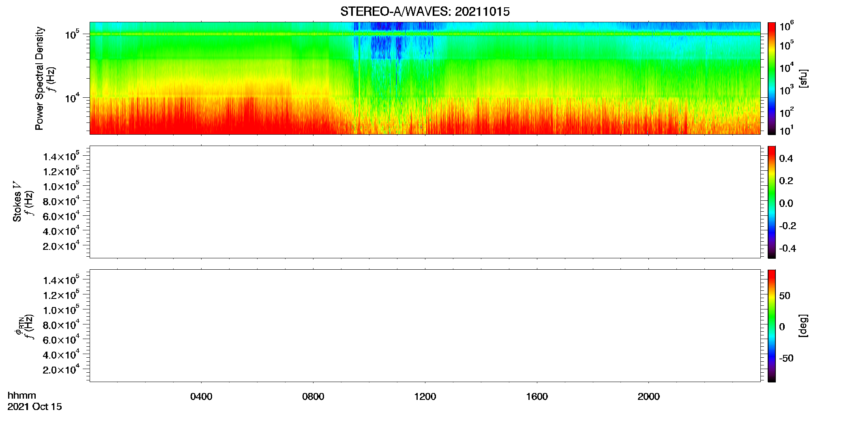Click the 0400 time tick label
The width and height of the screenshot is (850, 438).
201,397
